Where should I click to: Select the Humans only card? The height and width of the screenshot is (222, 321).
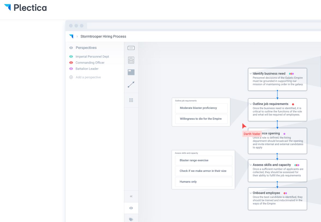point(203,182)
